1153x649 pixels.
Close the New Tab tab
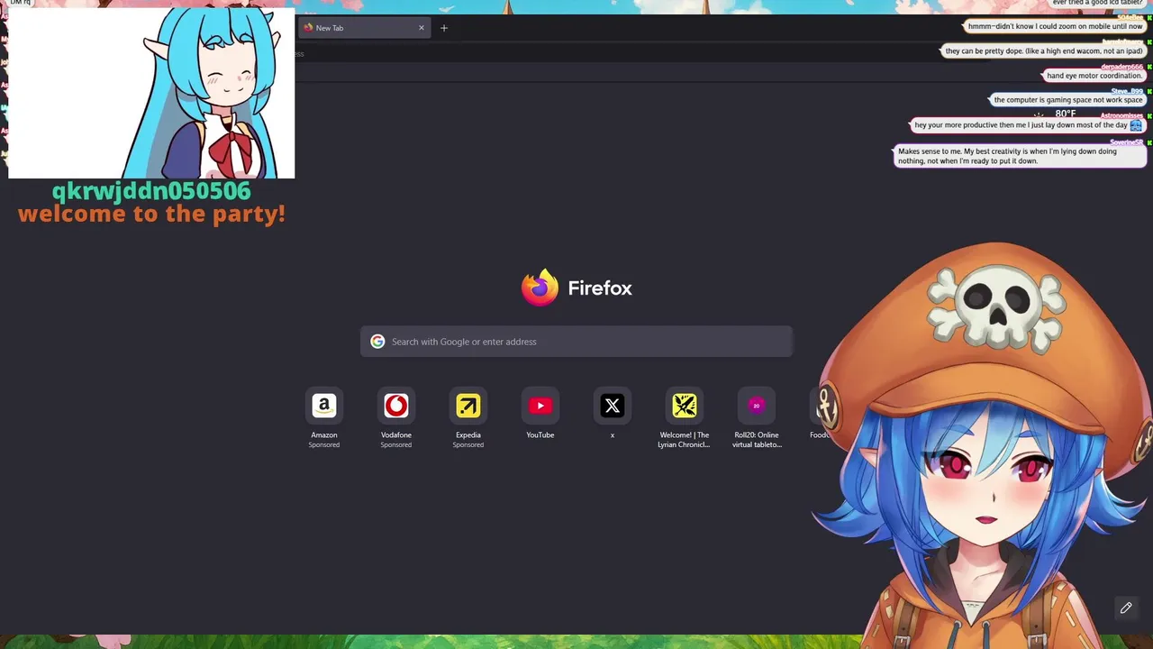(x=421, y=28)
